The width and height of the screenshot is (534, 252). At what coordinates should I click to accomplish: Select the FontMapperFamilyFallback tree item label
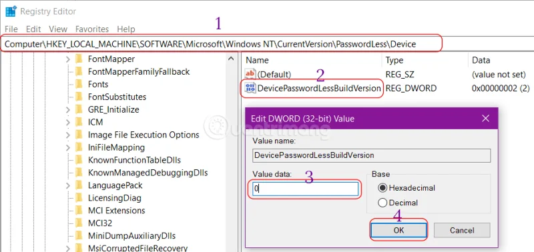[139, 72]
